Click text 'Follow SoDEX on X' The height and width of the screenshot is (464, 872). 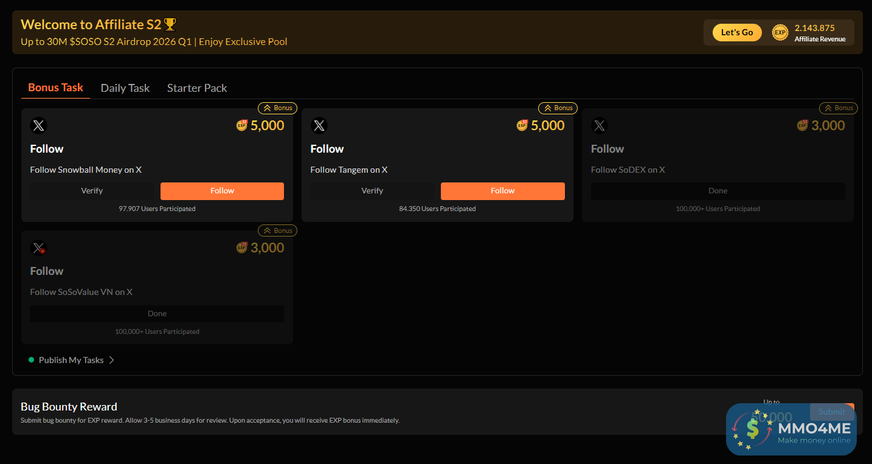(628, 170)
